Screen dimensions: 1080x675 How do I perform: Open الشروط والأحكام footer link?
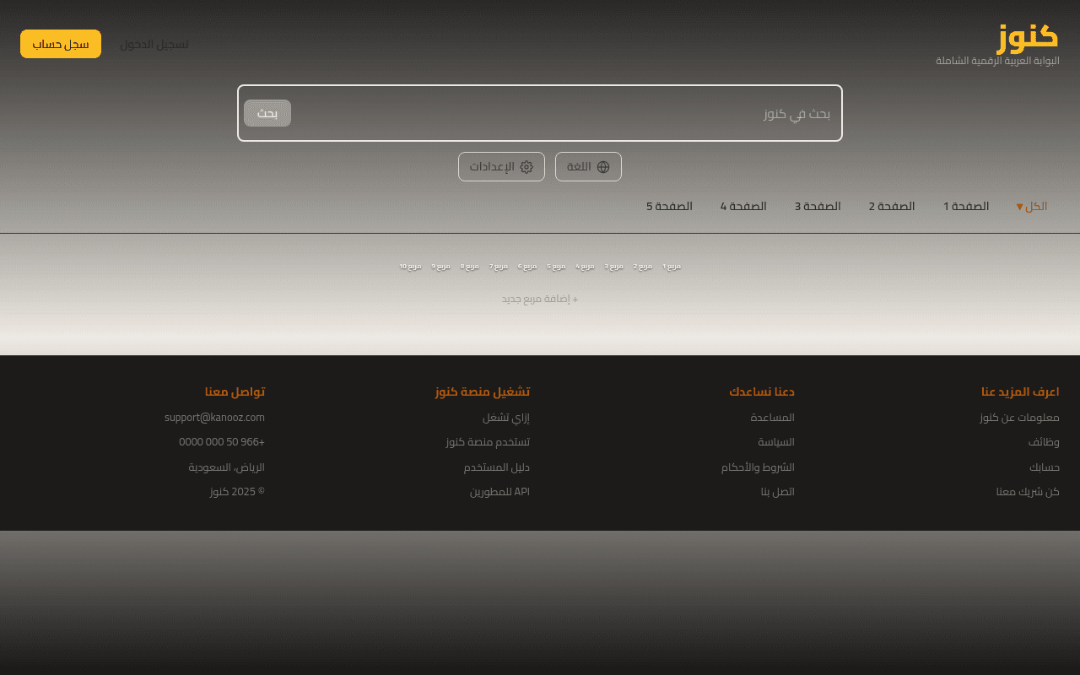coord(758,467)
